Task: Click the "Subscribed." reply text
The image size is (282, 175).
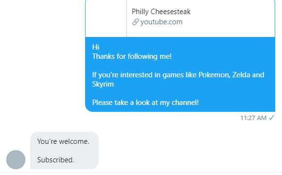Action: [55, 160]
